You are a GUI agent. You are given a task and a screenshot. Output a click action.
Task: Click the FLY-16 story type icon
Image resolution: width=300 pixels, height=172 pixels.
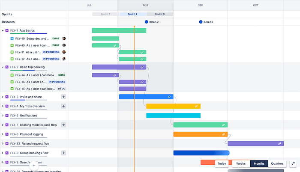pyautogui.click(x=12, y=82)
